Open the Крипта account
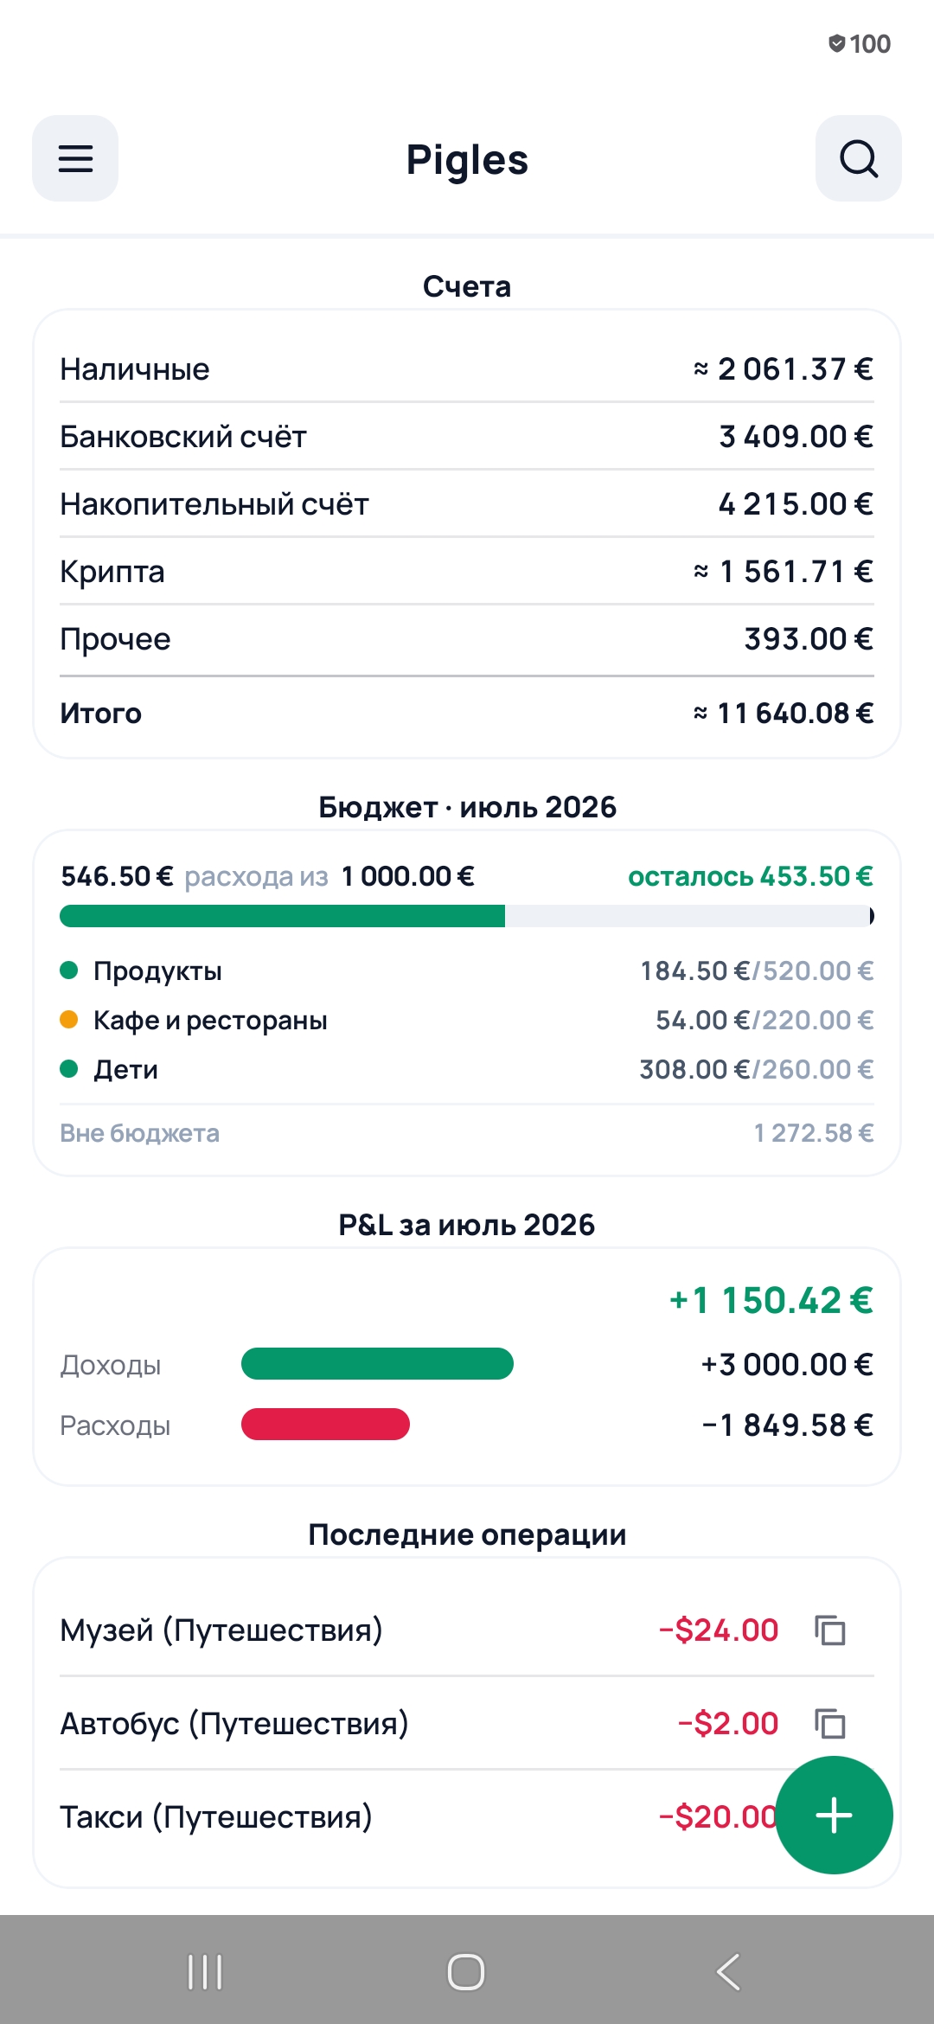Screen dimensions: 934x2024 [x=467, y=572]
